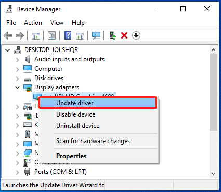Viewport: 221px width, 192px height.
Task: Show or hide the console tree icon
Action: click(36, 36)
